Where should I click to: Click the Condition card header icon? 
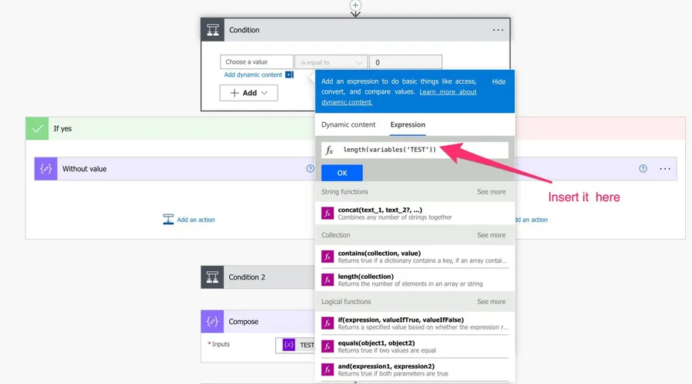click(x=213, y=30)
